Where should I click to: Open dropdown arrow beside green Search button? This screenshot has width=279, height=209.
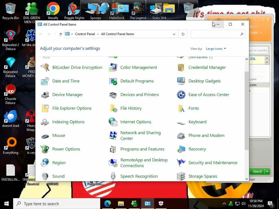267,171
